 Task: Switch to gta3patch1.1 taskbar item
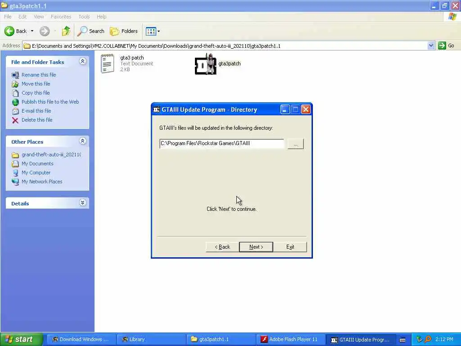coord(221,339)
